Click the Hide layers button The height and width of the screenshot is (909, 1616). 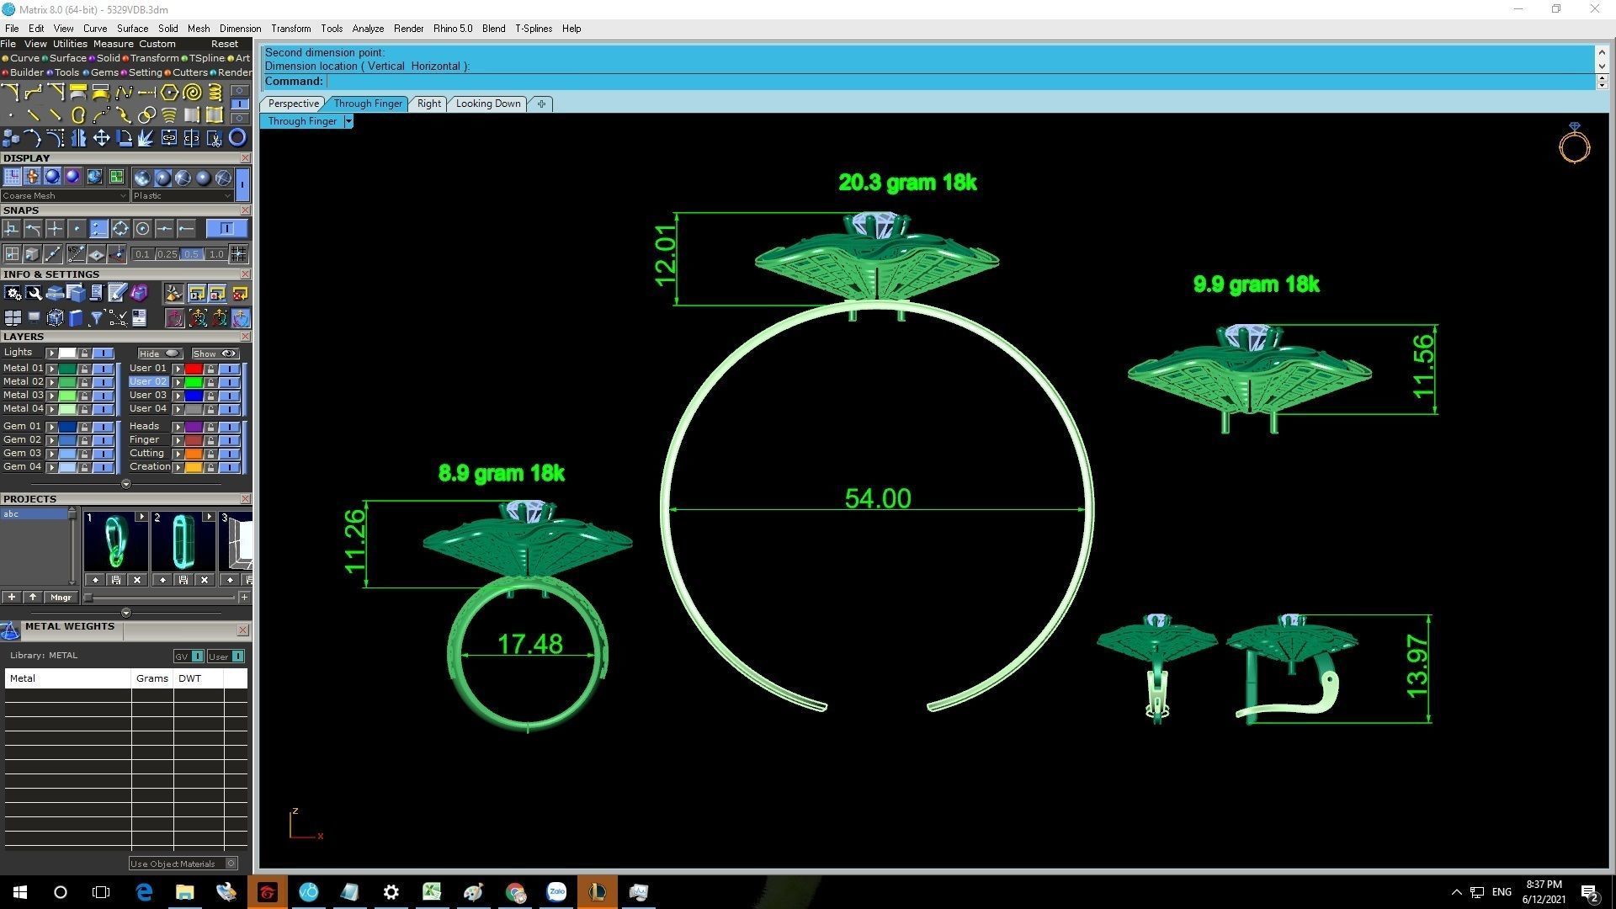159,353
